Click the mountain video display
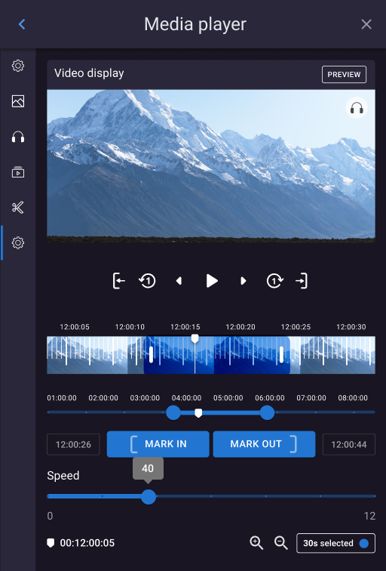 point(211,166)
